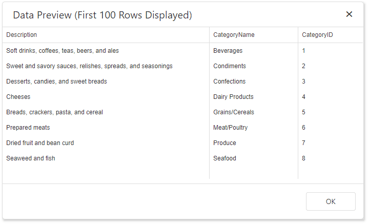This screenshot has height=224, width=368.
Task: Select the Seafood category cell
Action: tap(225, 158)
